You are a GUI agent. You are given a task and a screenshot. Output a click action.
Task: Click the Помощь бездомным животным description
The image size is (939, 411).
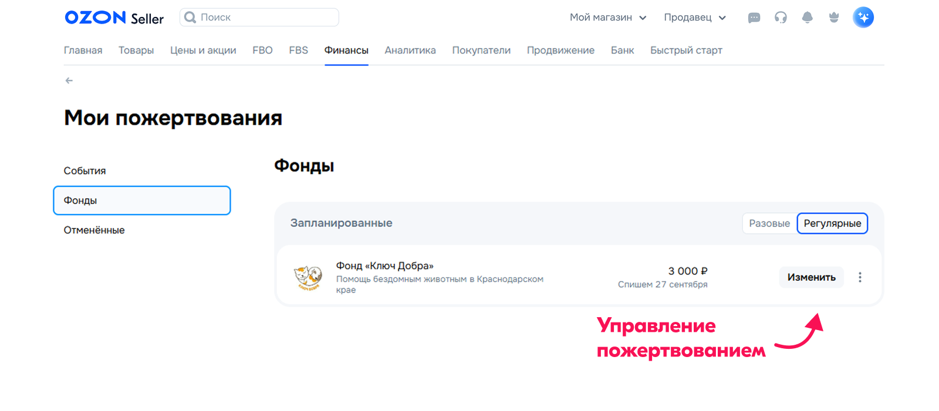(440, 284)
